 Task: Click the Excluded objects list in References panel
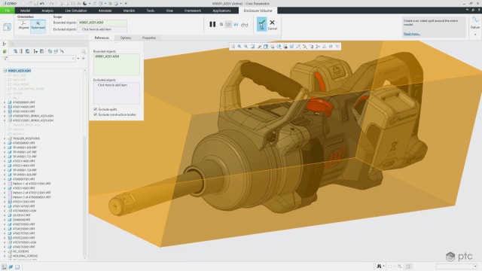117,93
